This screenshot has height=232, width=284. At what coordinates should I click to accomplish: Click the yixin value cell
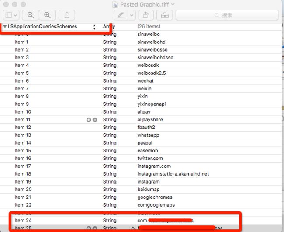pos(142,97)
